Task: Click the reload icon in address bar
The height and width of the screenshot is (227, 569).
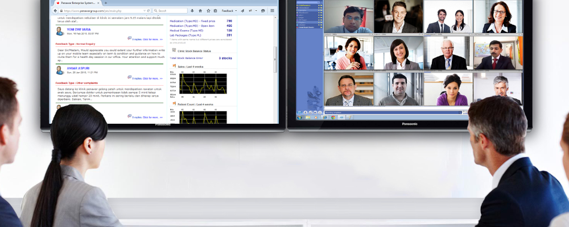Action: click(x=149, y=11)
